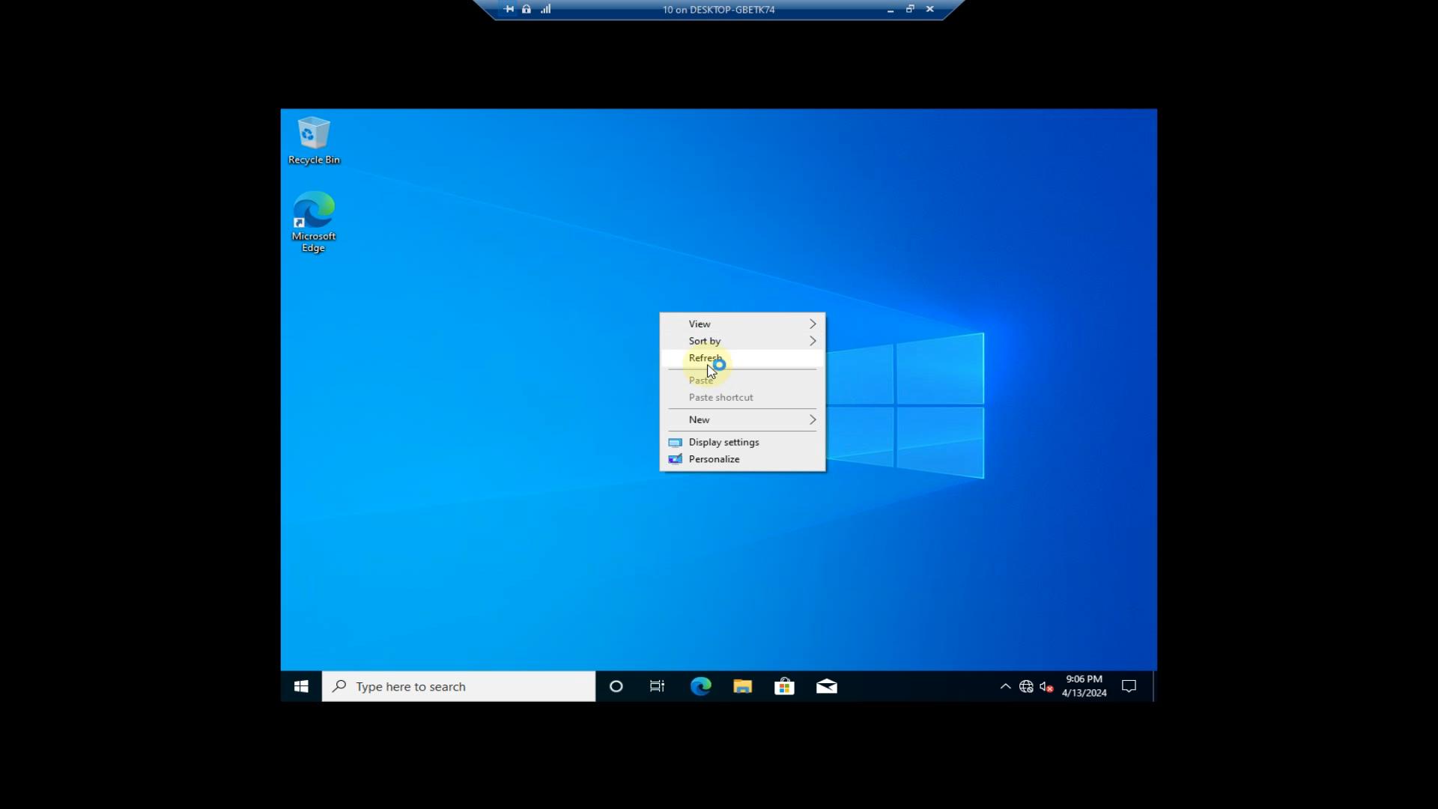The height and width of the screenshot is (809, 1438).
Task: Select the Microsoft Edge desktop shortcut
Action: [x=314, y=222]
